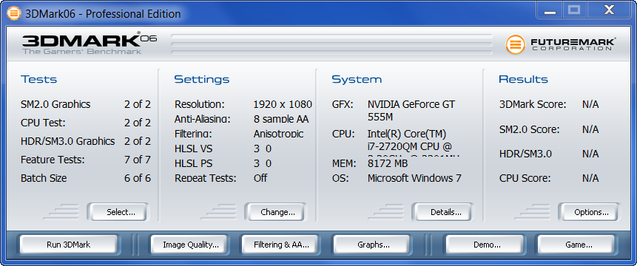637x266 pixels.
Task: Click the Anti-Aliasing: setting label
Action: coord(202,119)
